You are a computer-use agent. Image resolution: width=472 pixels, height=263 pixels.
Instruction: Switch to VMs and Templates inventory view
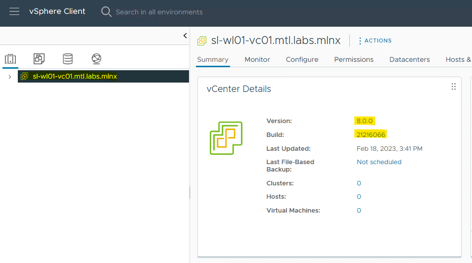[39, 59]
